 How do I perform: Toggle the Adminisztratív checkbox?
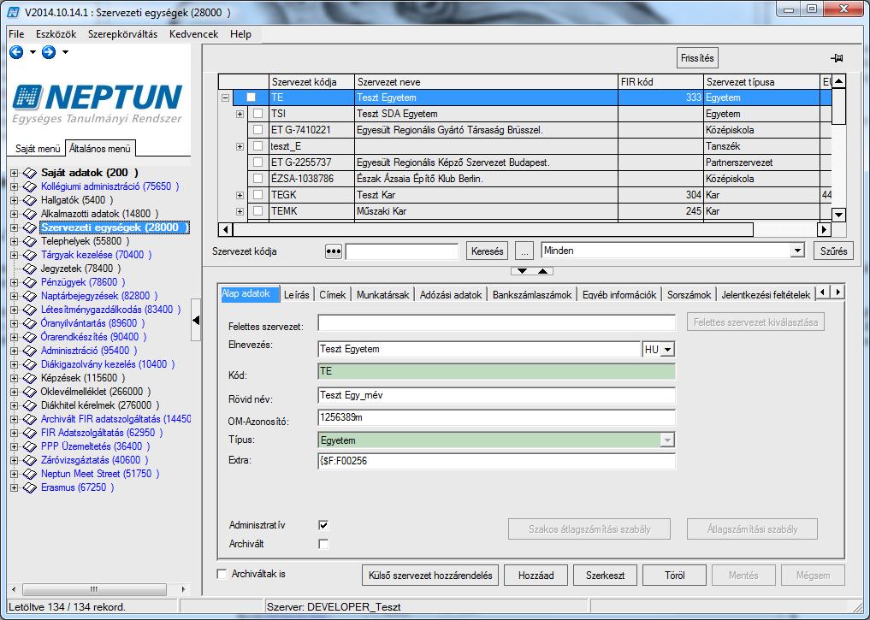click(323, 524)
